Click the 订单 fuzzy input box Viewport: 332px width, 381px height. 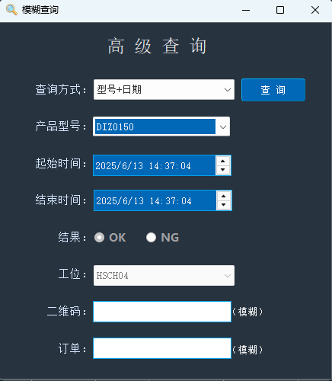[x=162, y=348]
